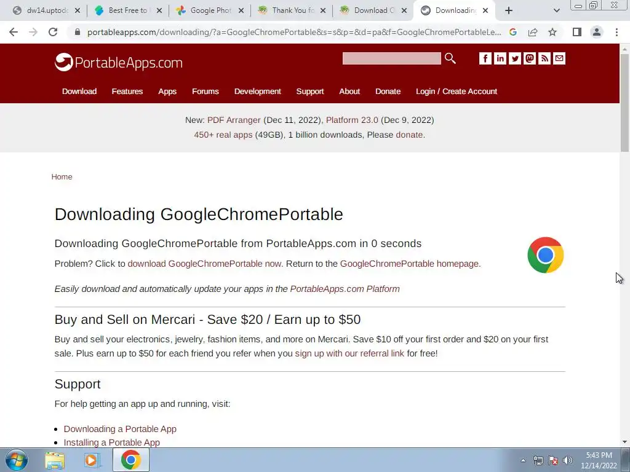The image size is (630, 472).
Task: Open the email newsletter icon
Action: [559, 58]
